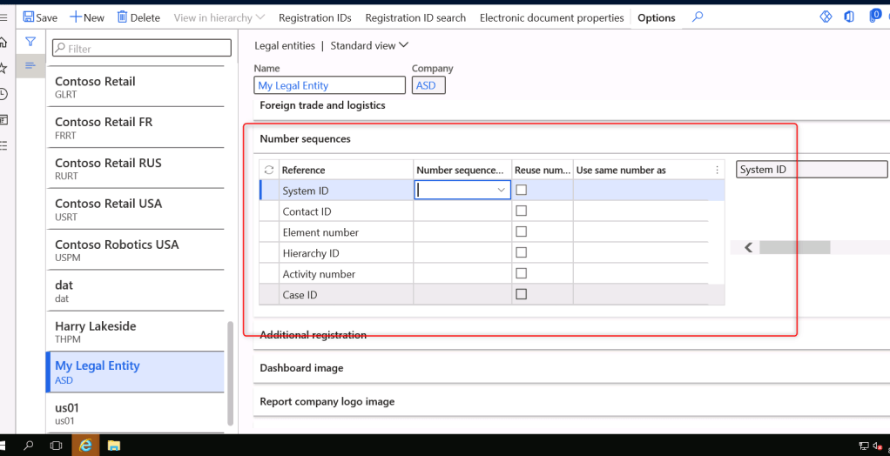Open the Standard view dropdown
The height and width of the screenshot is (456, 890).
point(369,45)
